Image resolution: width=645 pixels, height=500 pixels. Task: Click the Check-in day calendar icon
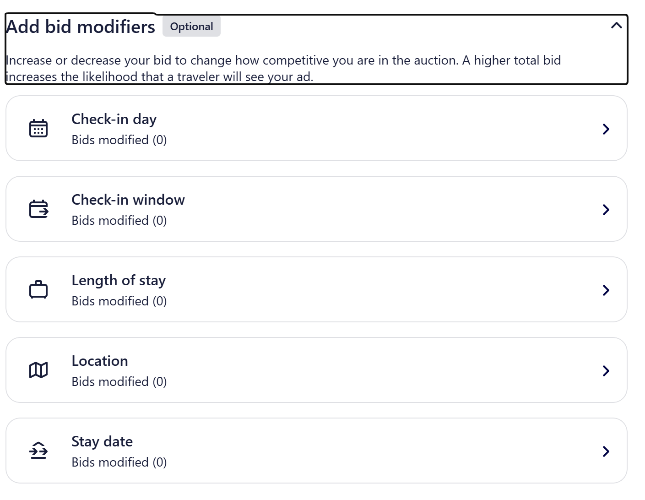tap(38, 128)
